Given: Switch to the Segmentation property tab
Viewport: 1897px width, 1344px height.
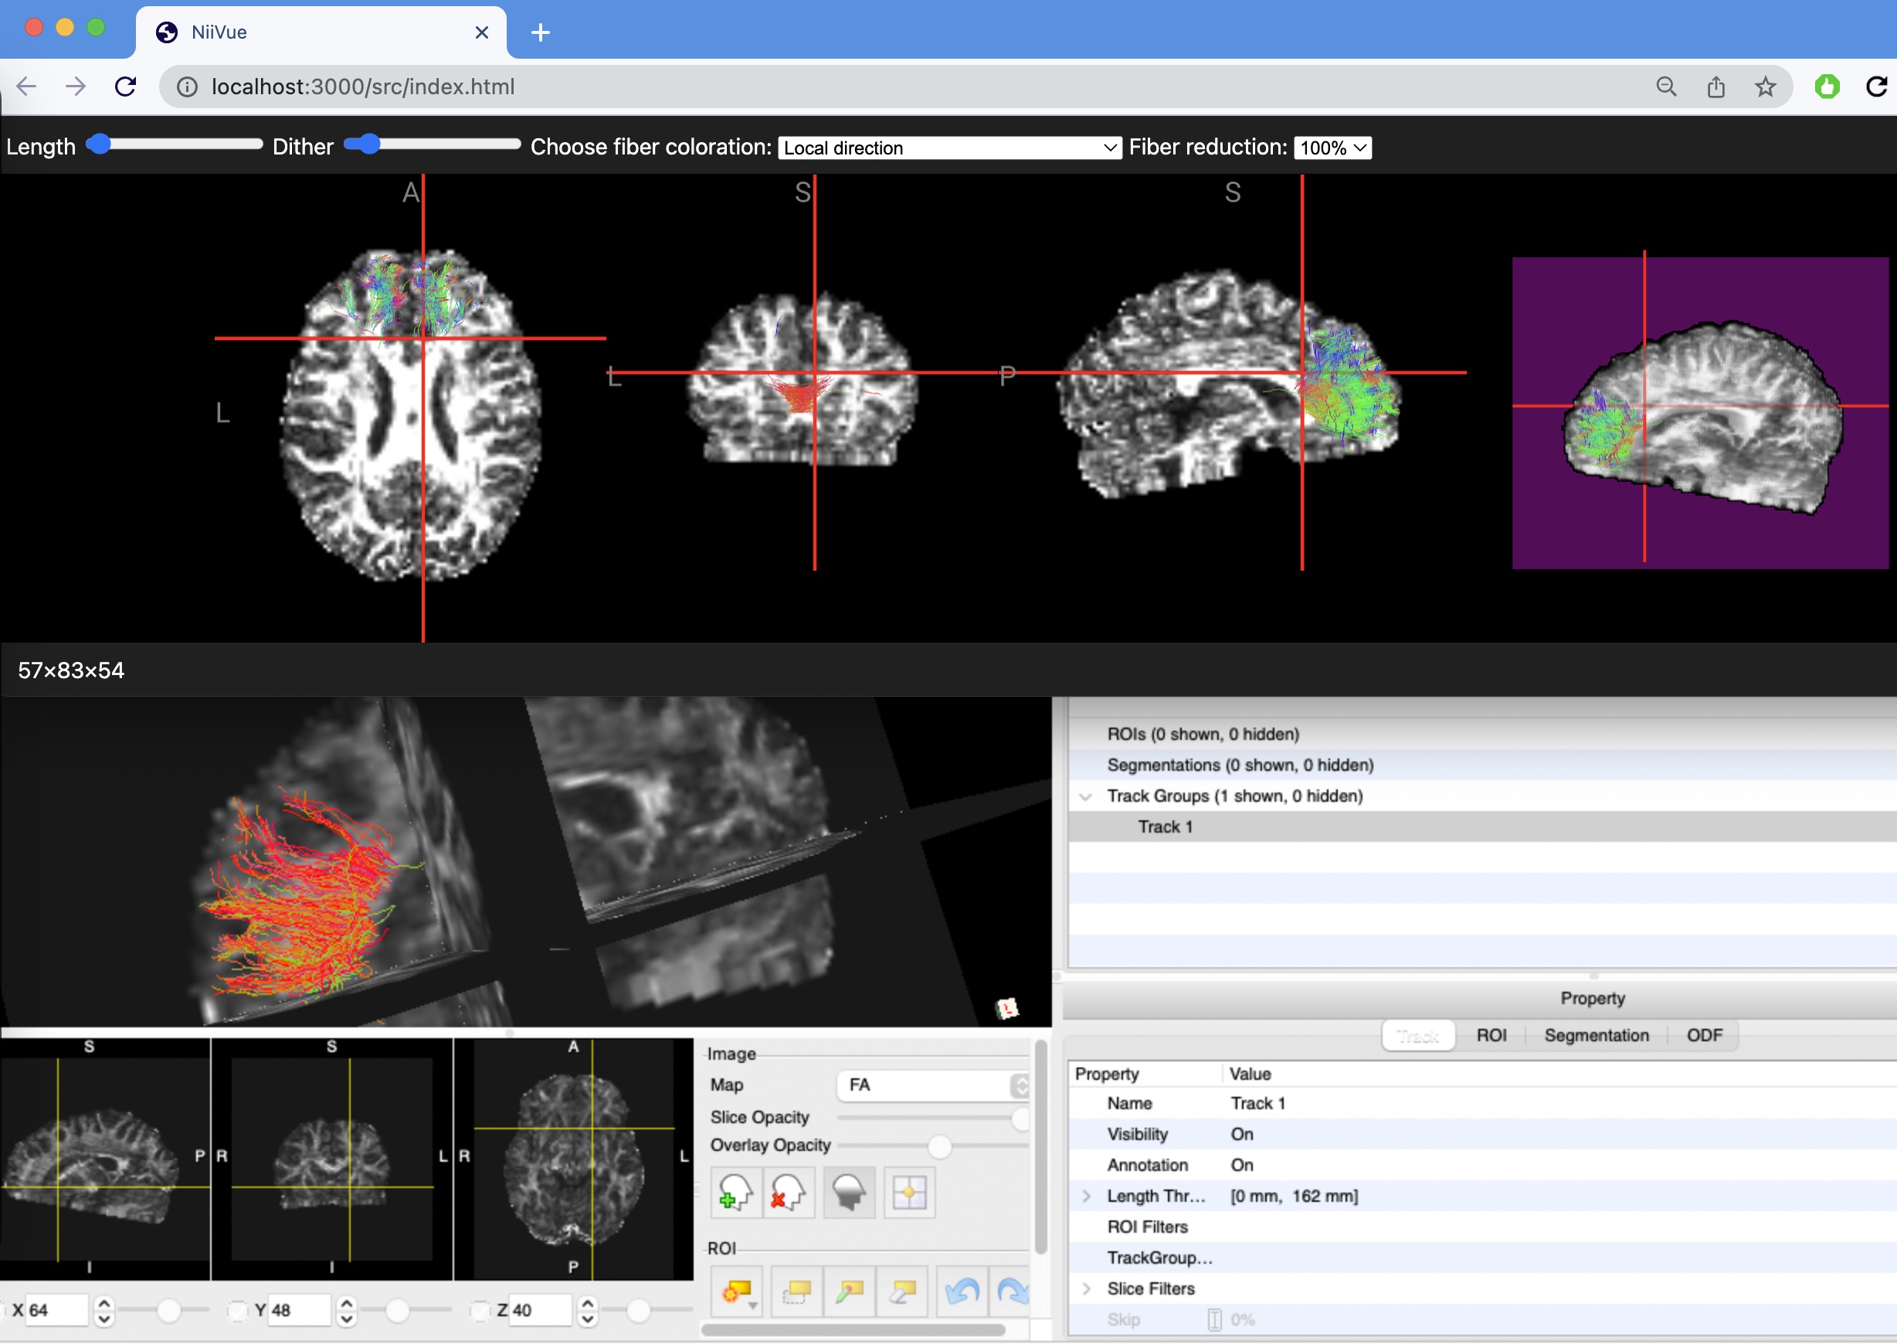Looking at the screenshot, I should (1596, 1035).
